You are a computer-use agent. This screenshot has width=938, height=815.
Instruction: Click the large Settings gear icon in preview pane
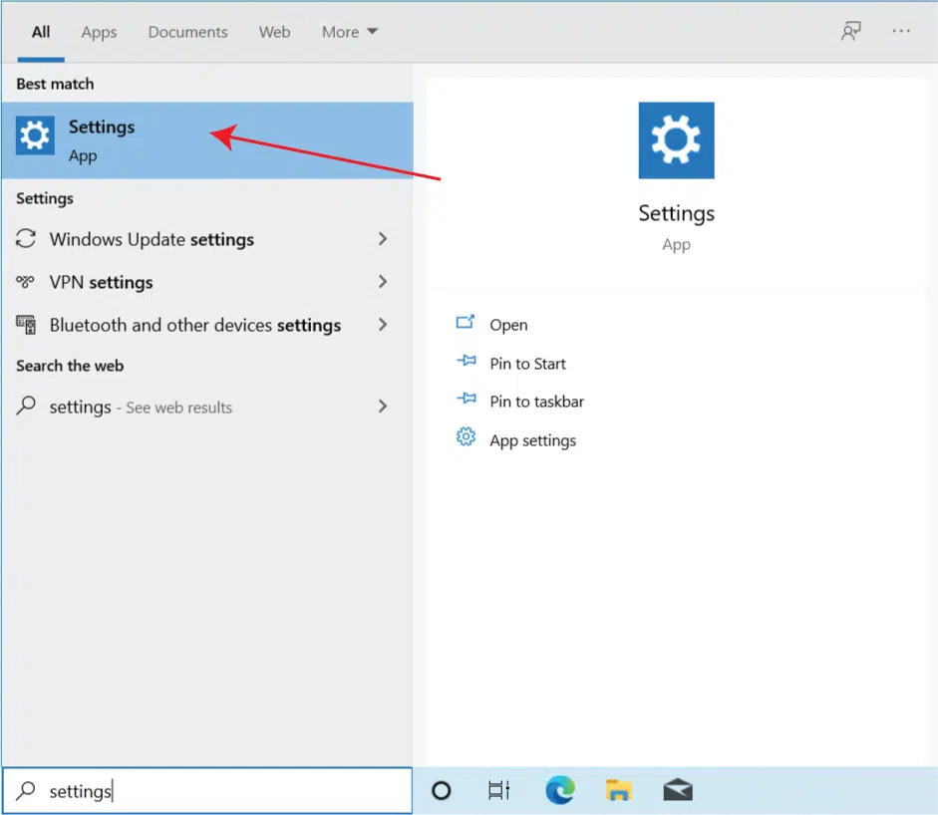pyautogui.click(x=676, y=140)
